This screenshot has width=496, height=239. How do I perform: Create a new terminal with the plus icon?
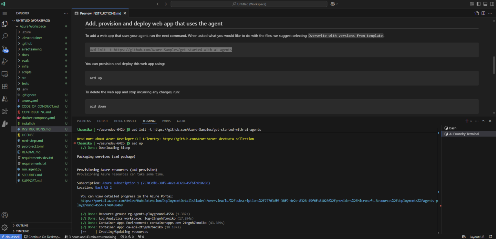pyautogui.click(x=466, y=121)
